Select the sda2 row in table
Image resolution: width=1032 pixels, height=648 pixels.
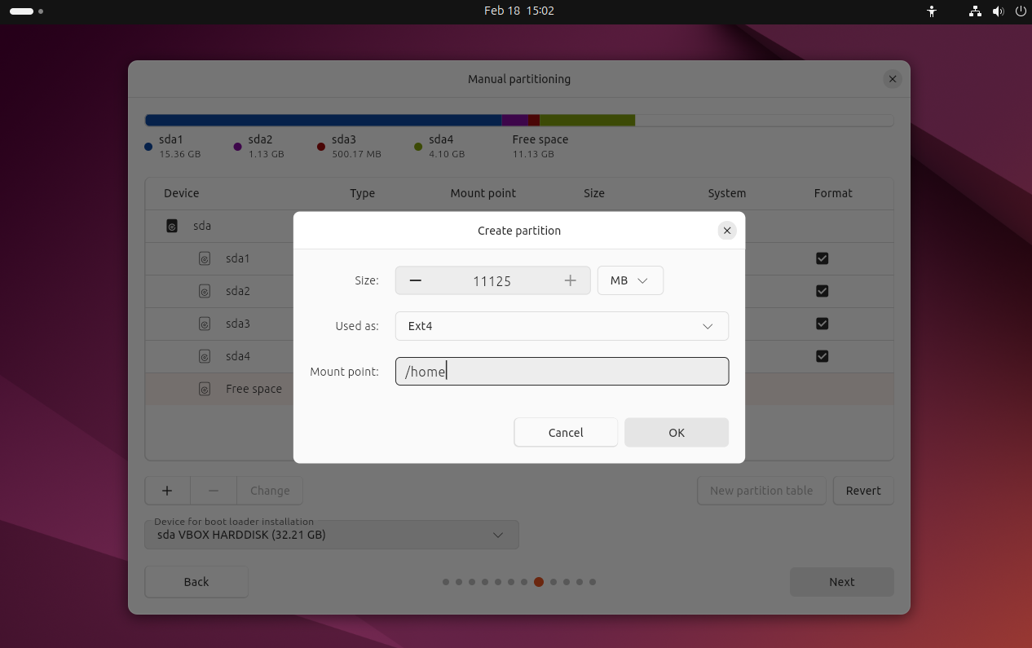[519, 291]
